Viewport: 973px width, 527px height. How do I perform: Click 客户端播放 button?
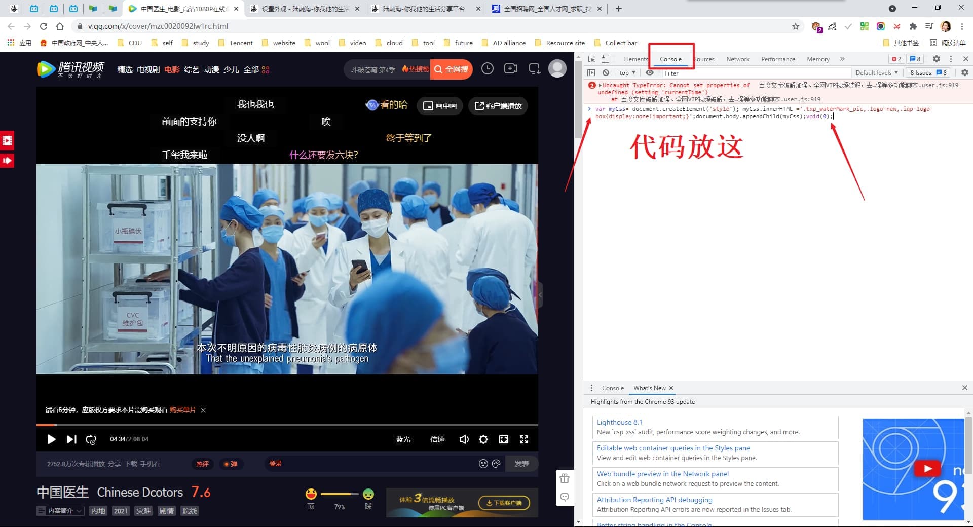498,105
